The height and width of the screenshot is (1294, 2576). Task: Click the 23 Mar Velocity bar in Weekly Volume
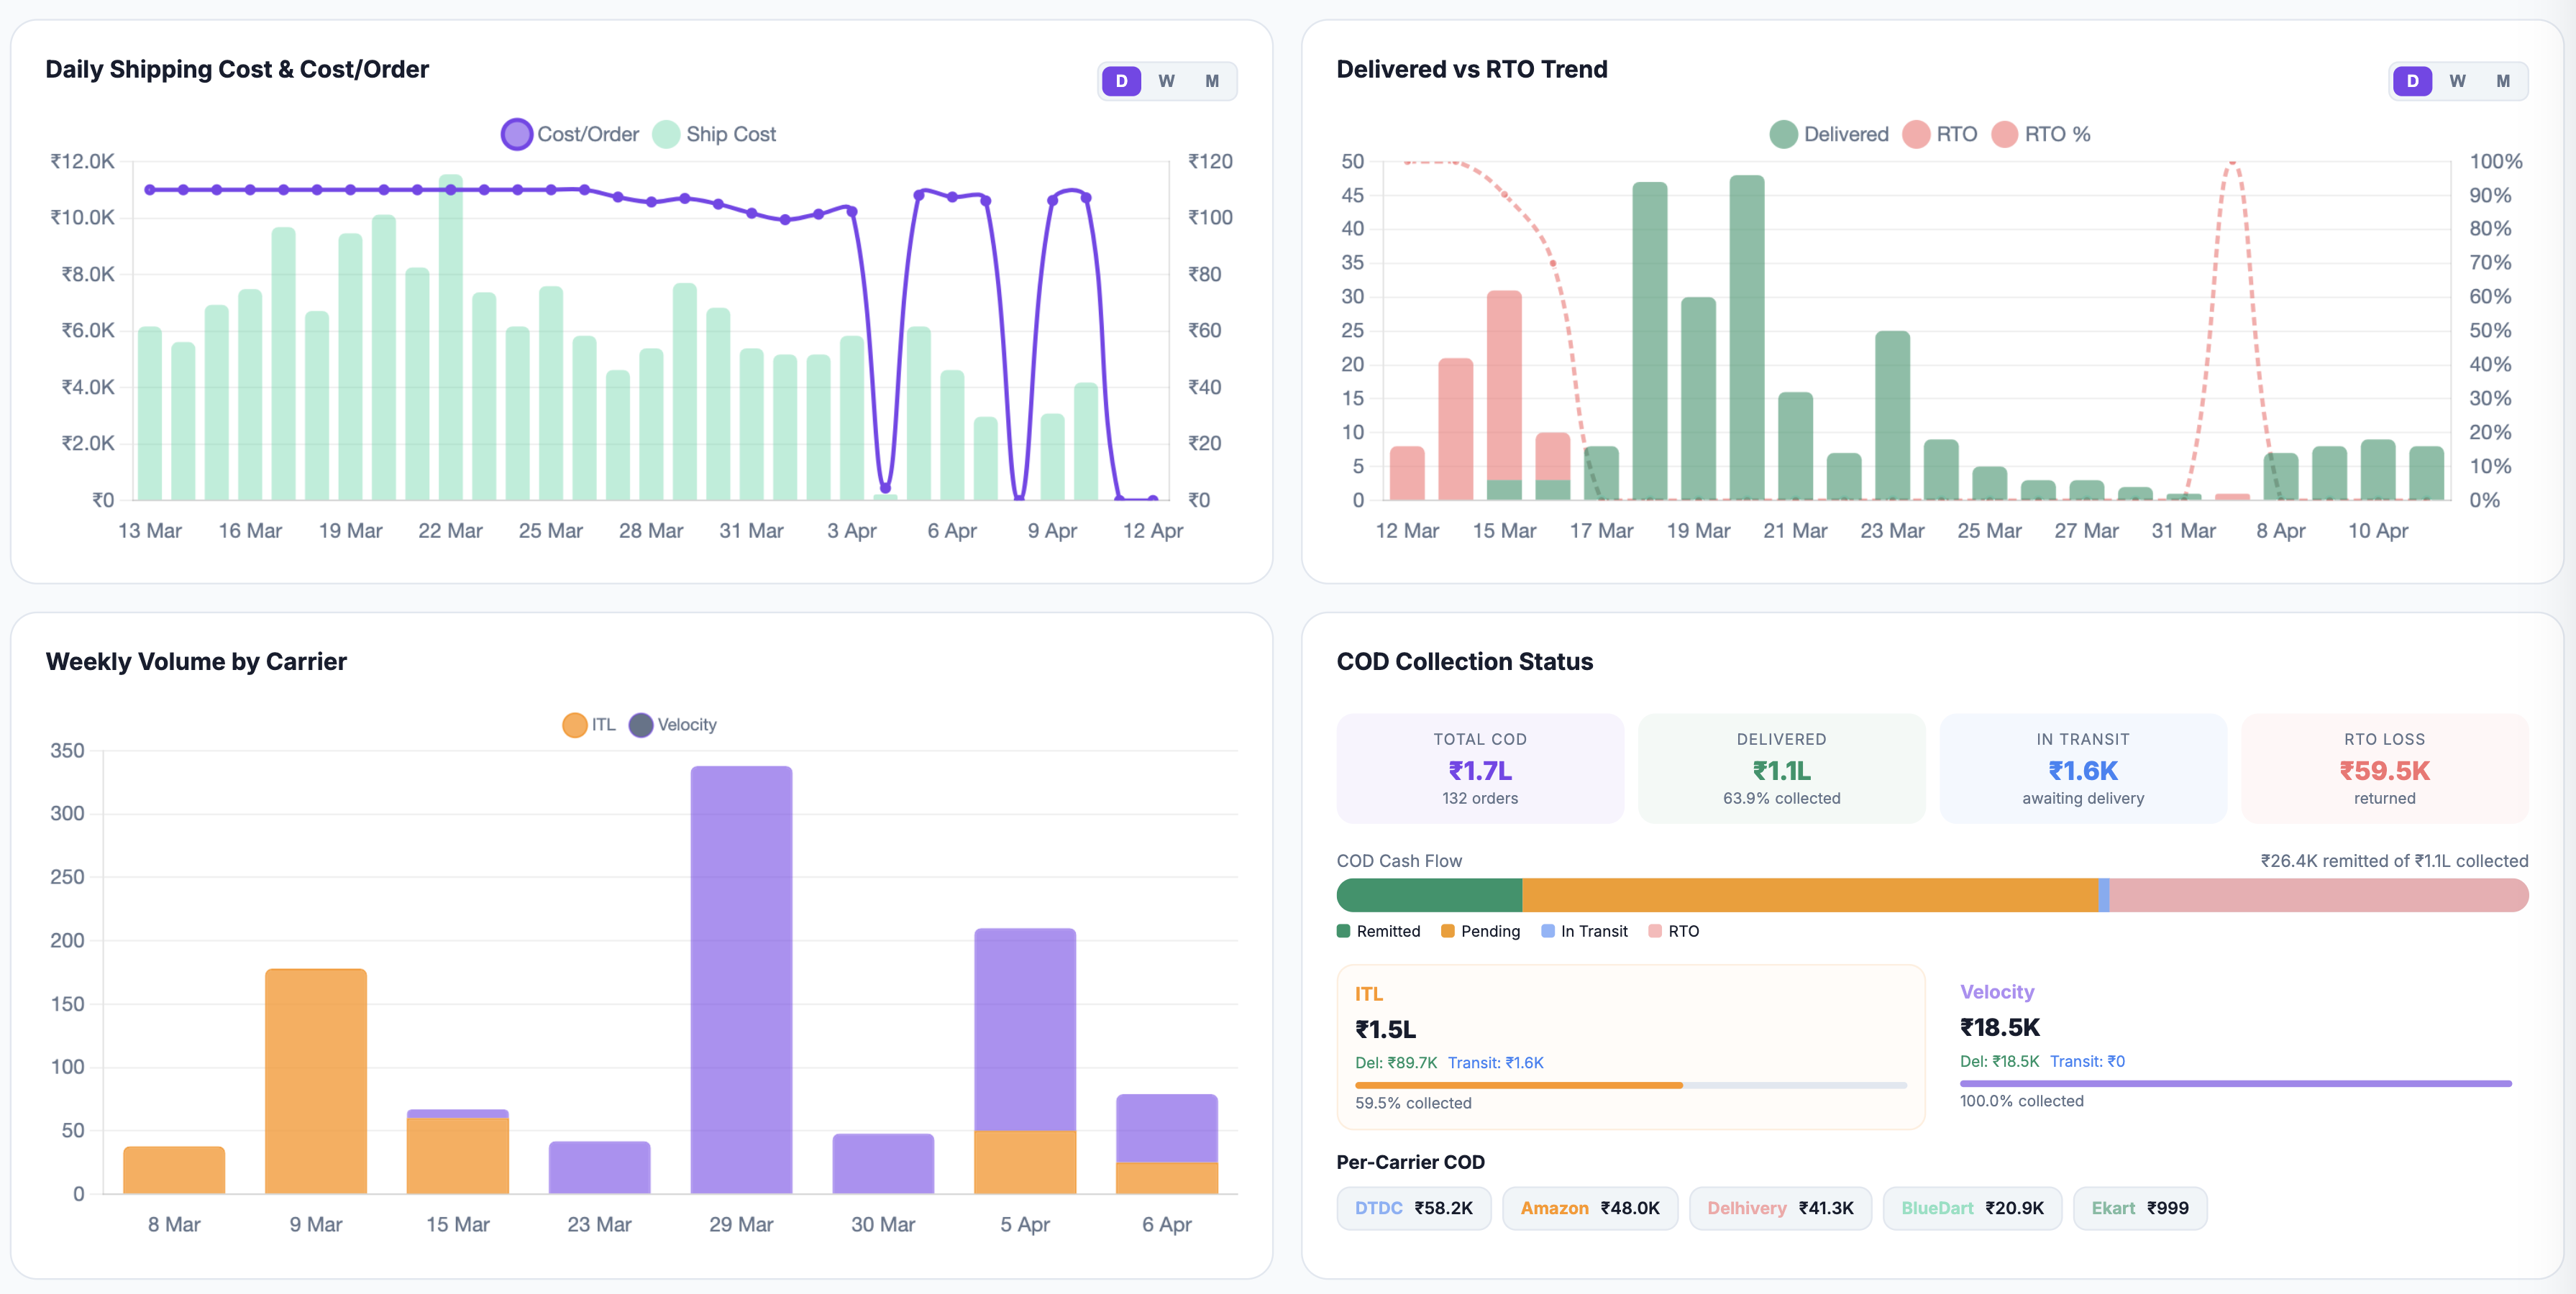click(599, 1168)
